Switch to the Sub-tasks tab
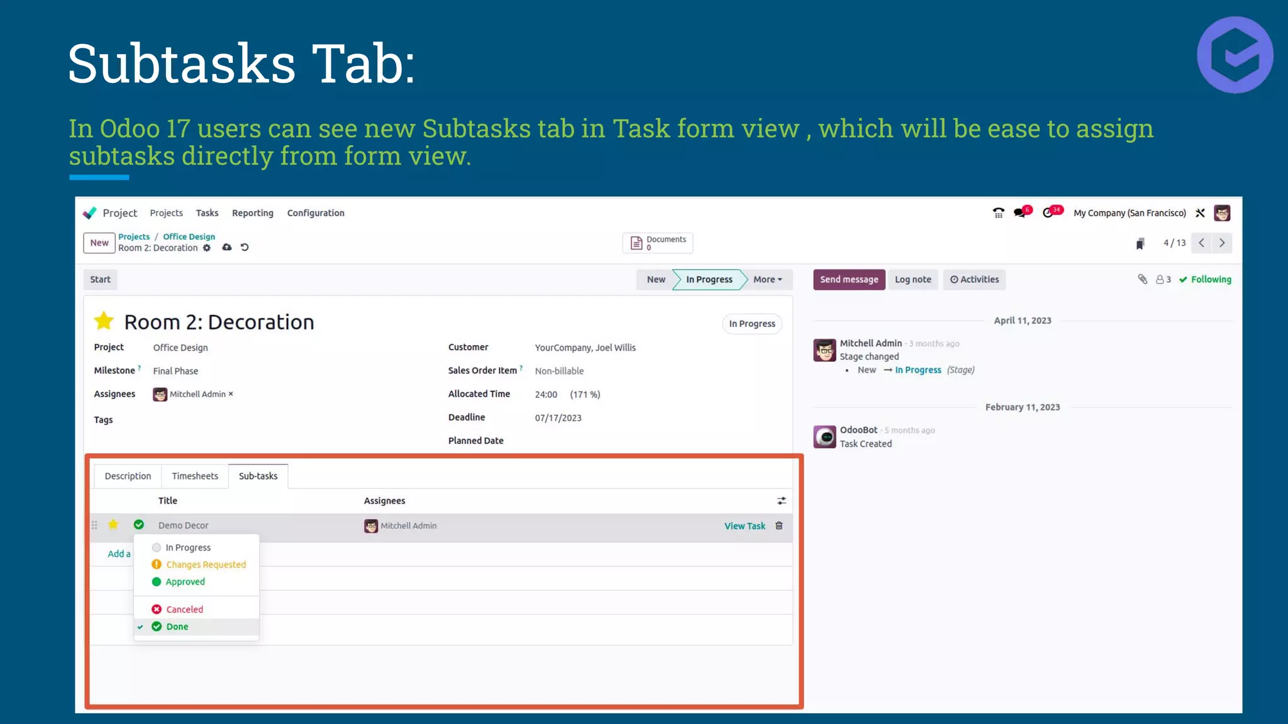The height and width of the screenshot is (724, 1288). click(x=258, y=476)
